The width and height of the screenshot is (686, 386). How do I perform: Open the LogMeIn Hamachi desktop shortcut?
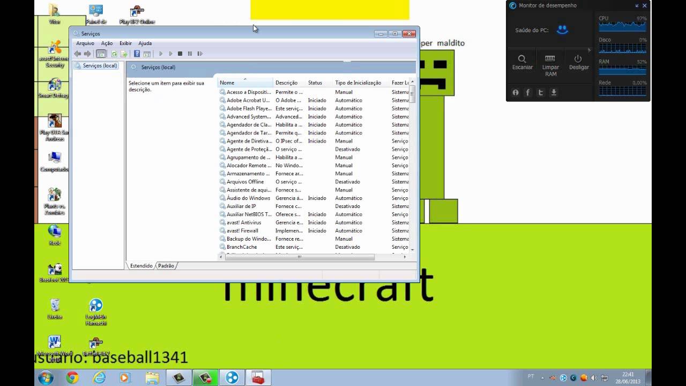96,312
